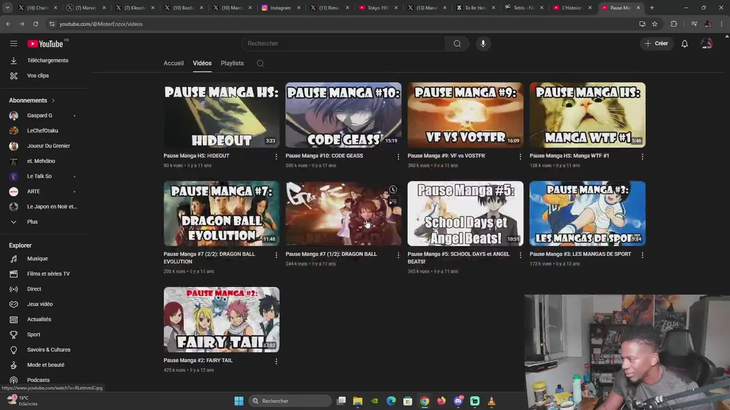The image size is (730, 410).
Task: Open options for Pause Manga #9: VF vs VOSTFR
Action: coord(520,157)
